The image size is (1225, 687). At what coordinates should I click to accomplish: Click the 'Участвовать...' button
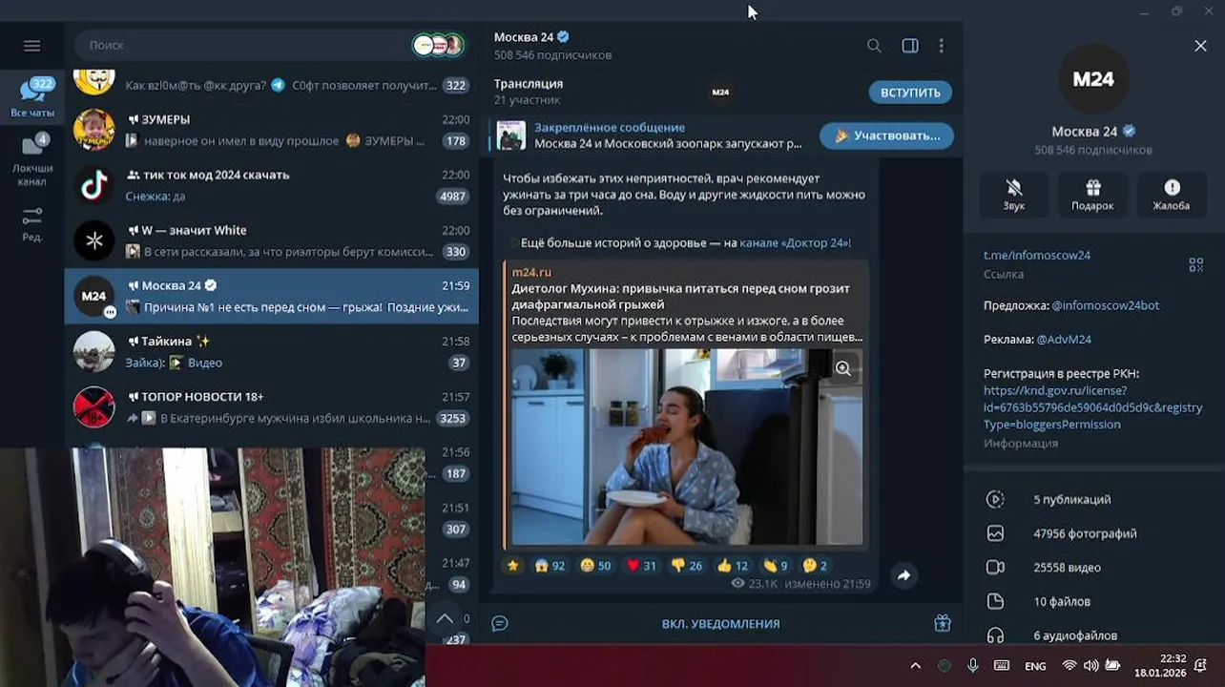coord(886,135)
